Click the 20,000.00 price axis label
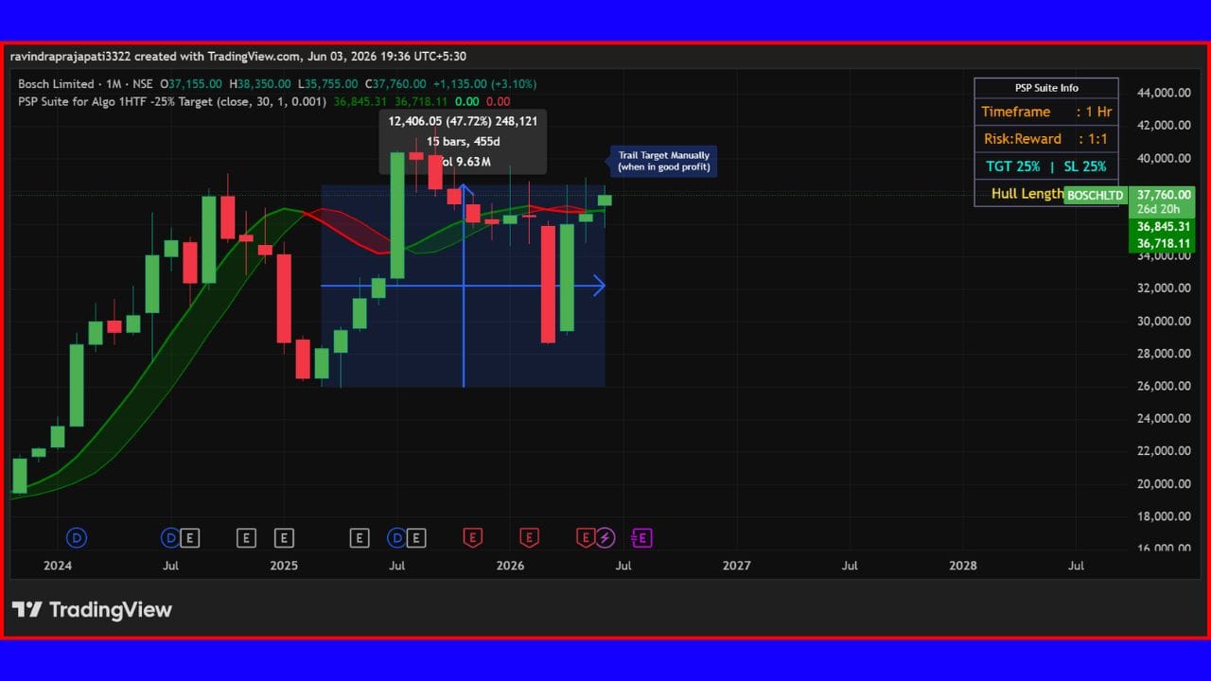Image resolution: width=1211 pixels, height=681 pixels. tap(1164, 484)
